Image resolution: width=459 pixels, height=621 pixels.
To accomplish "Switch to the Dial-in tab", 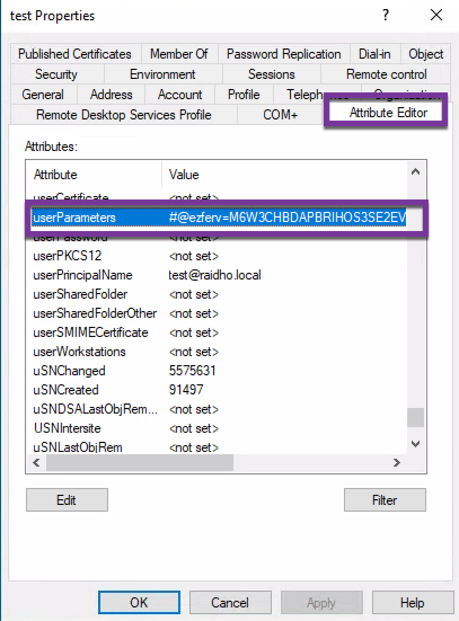I will click(x=375, y=54).
